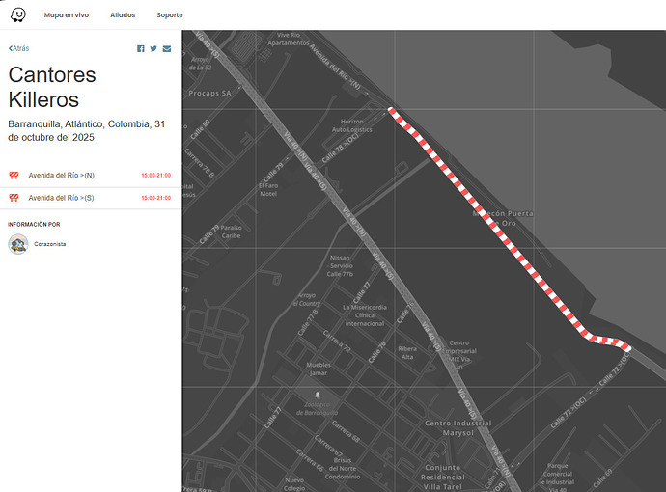This screenshot has height=492, width=666.
Task: Select Avenida del Río >(S) closure row
Action: tap(62, 198)
